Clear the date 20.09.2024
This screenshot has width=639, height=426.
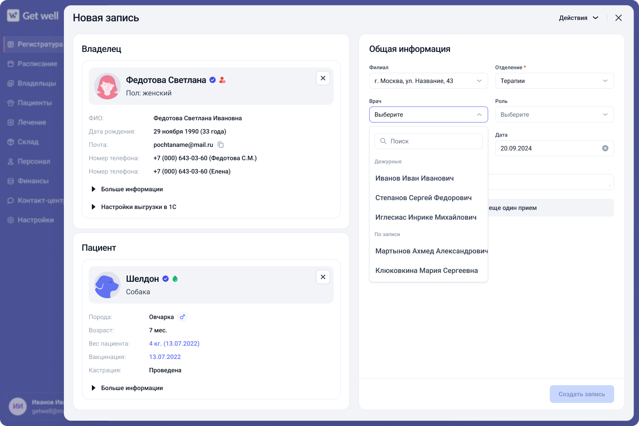(605, 148)
